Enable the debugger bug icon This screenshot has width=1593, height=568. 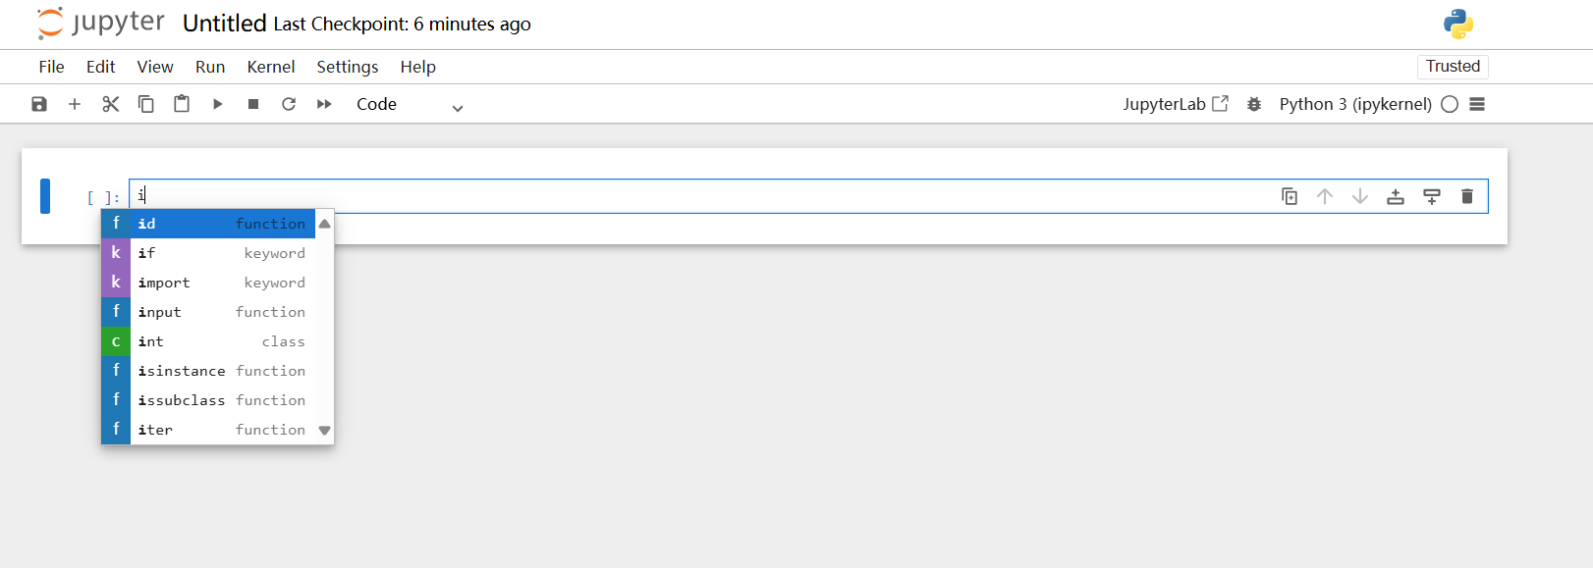pyautogui.click(x=1254, y=104)
